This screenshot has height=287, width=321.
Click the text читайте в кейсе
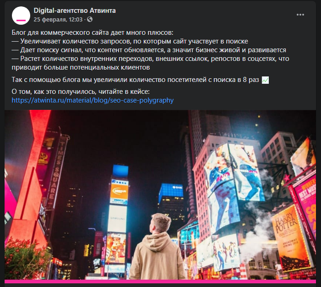124,92
